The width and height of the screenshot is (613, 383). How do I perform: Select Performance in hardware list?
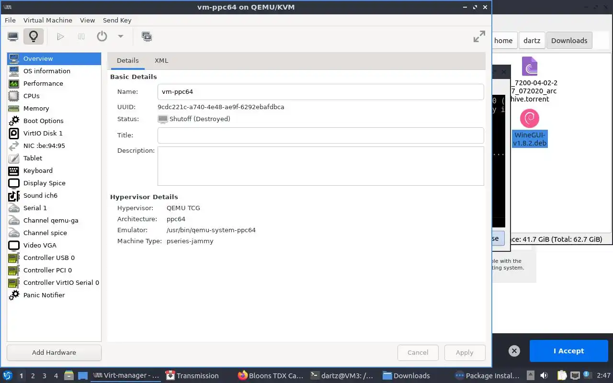point(54,83)
